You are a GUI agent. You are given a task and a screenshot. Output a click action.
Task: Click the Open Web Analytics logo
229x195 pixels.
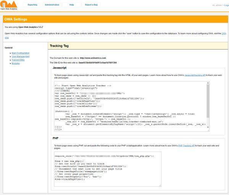(9, 5)
